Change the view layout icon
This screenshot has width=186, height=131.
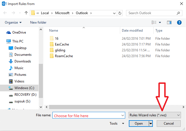[x=154, y=22]
